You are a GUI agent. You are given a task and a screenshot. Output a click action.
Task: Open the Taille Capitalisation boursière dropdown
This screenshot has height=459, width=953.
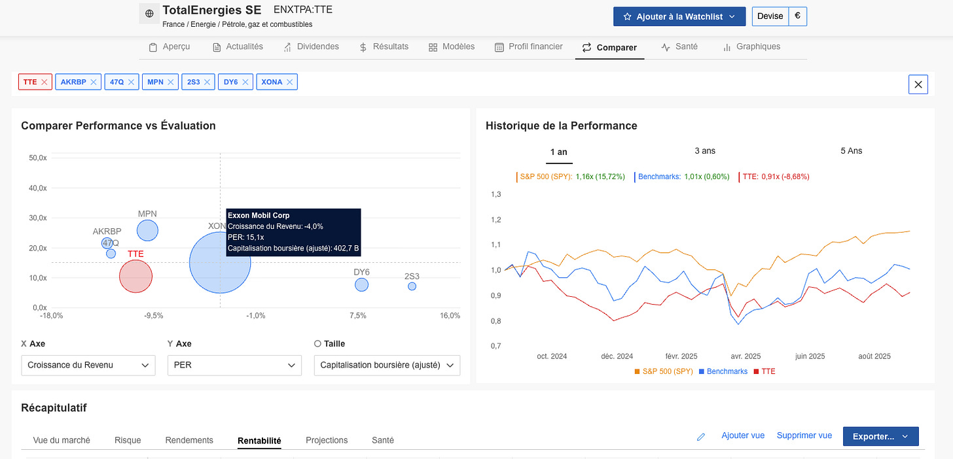pyautogui.click(x=387, y=365)
